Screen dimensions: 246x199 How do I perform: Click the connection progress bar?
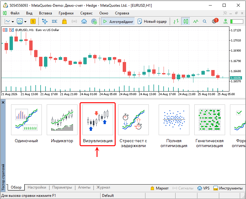pyautogui.click(x=237, y=21)
